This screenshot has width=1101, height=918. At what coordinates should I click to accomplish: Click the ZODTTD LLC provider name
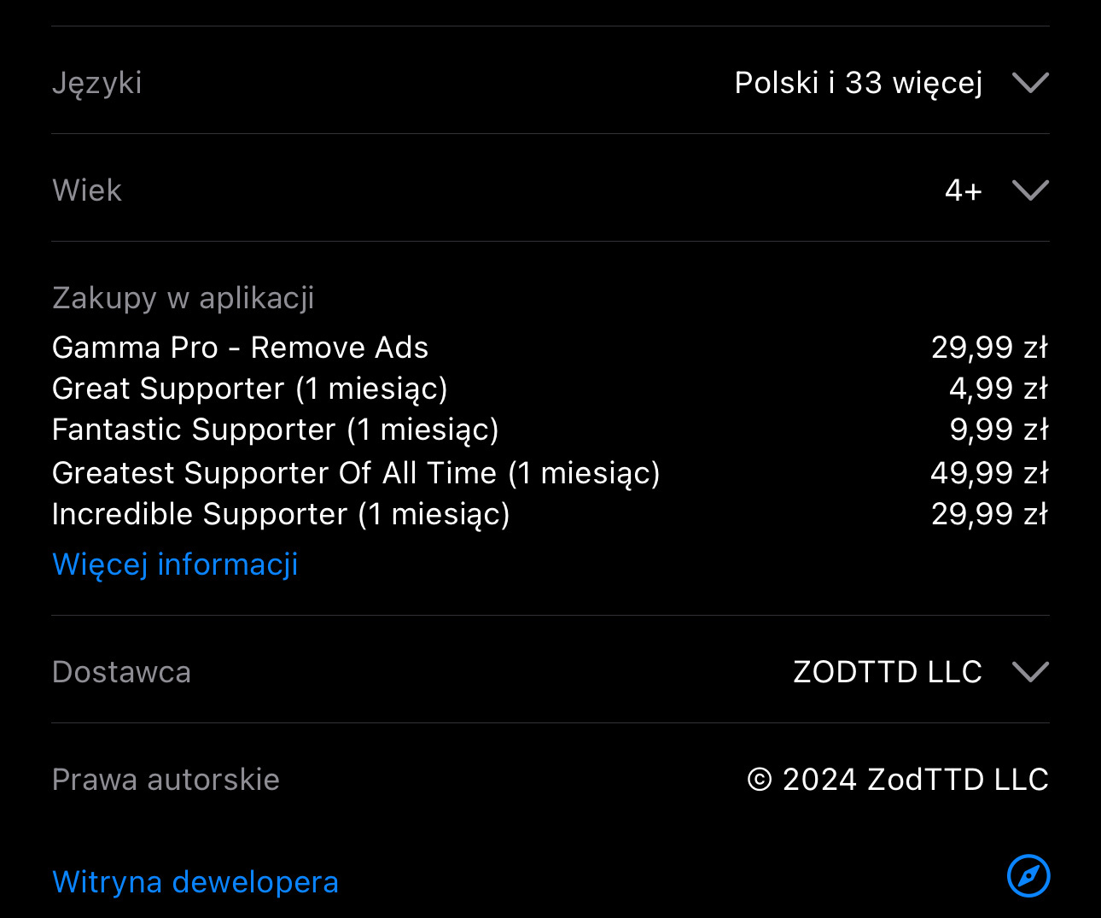(x=888, y=672)
